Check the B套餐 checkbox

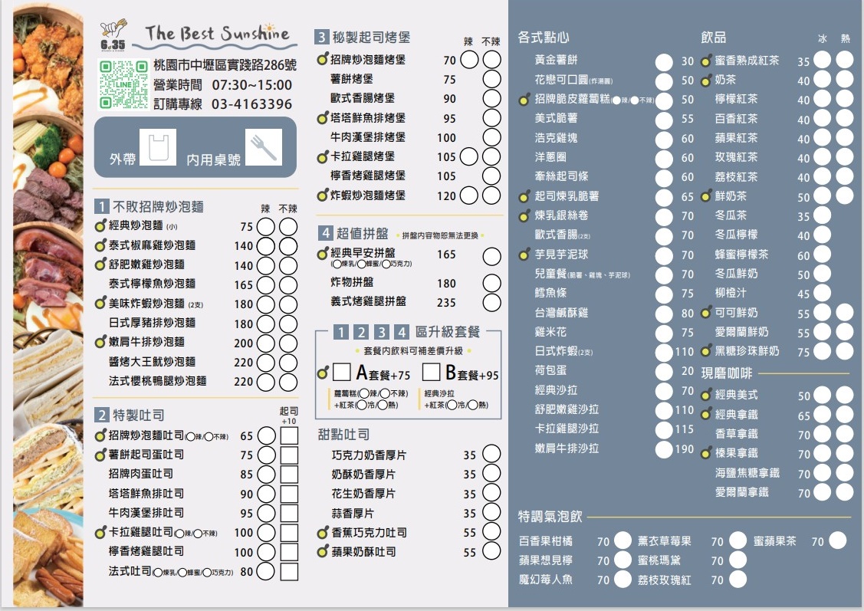(432, 373)
